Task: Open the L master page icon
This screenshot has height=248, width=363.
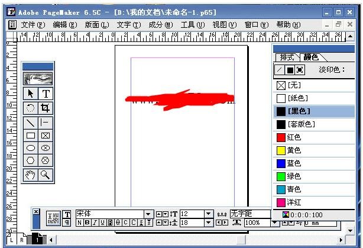Action: [x=12, y=240]
